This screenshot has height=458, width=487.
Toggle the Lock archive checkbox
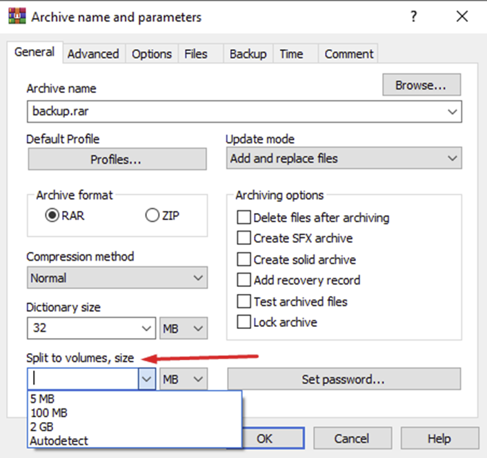point(243,322)
